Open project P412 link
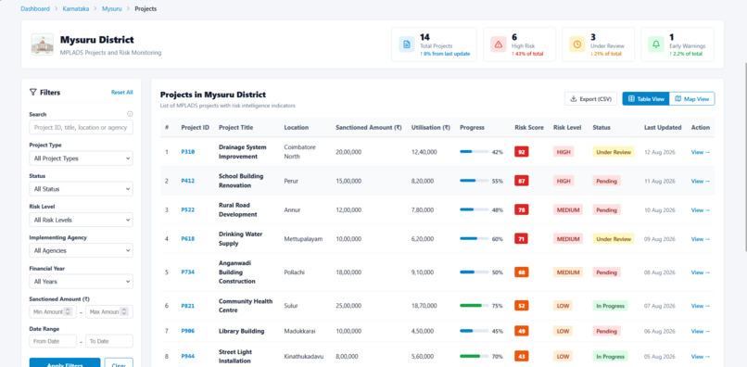This screenshot has height=367, width=747. (x=188, y=181)
